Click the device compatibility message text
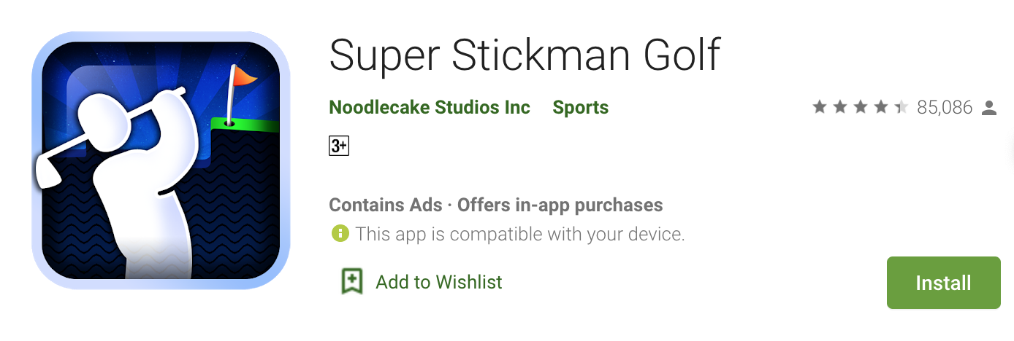The width and height of the screenshot is (1014, 341). 520,235
